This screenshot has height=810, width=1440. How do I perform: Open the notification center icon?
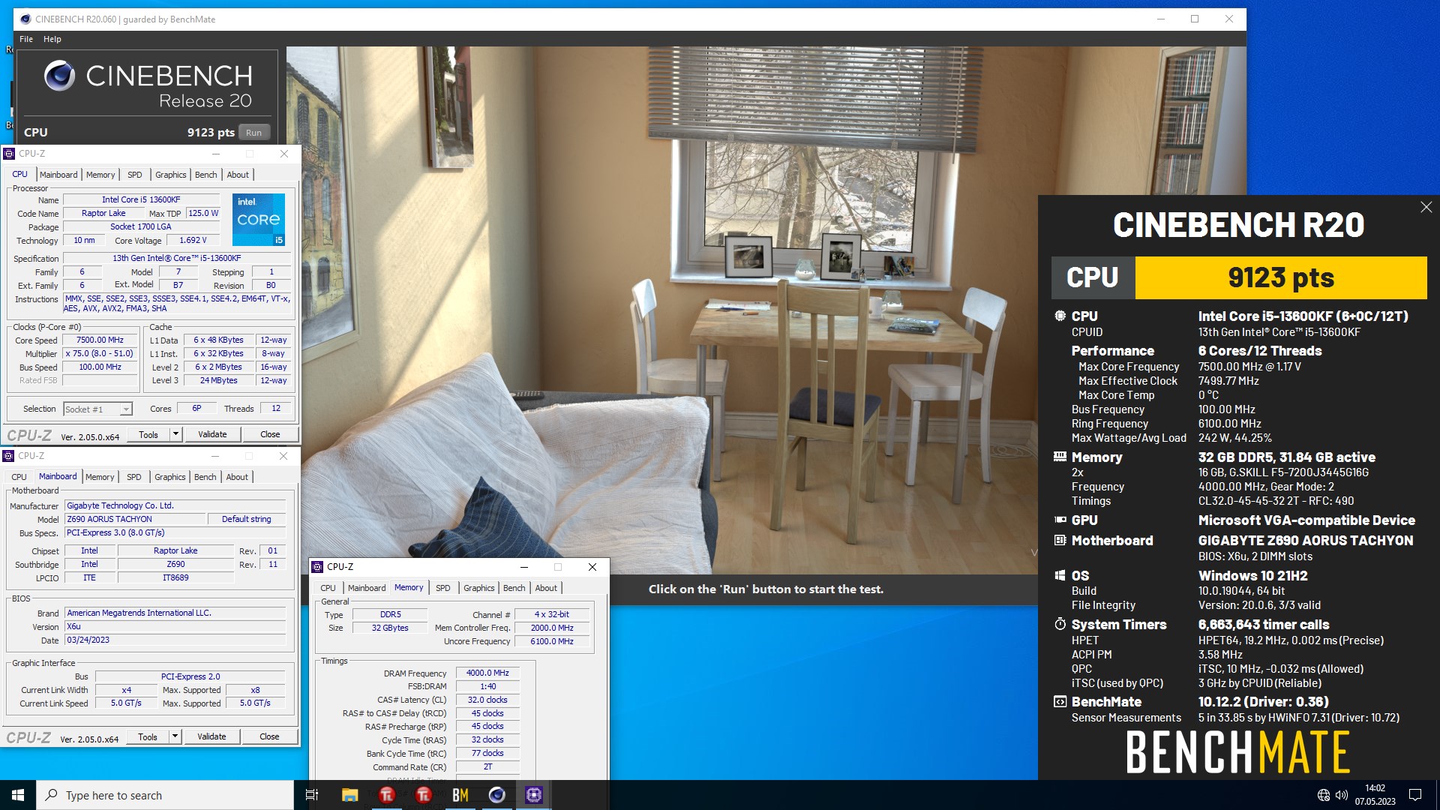(1415, 795)
